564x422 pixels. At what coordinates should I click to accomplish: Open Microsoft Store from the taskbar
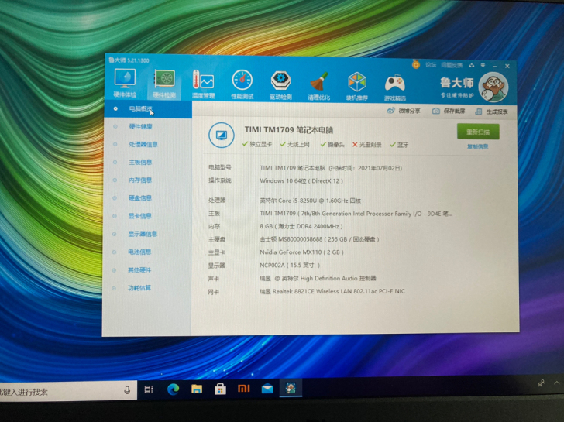point(220,389)
